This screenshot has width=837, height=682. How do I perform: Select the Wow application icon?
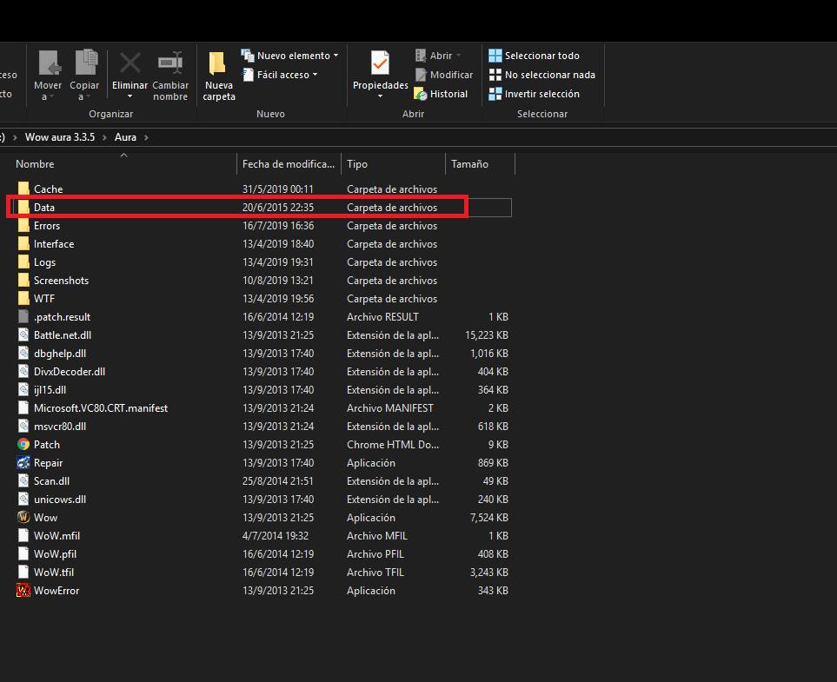pos(23,518)
